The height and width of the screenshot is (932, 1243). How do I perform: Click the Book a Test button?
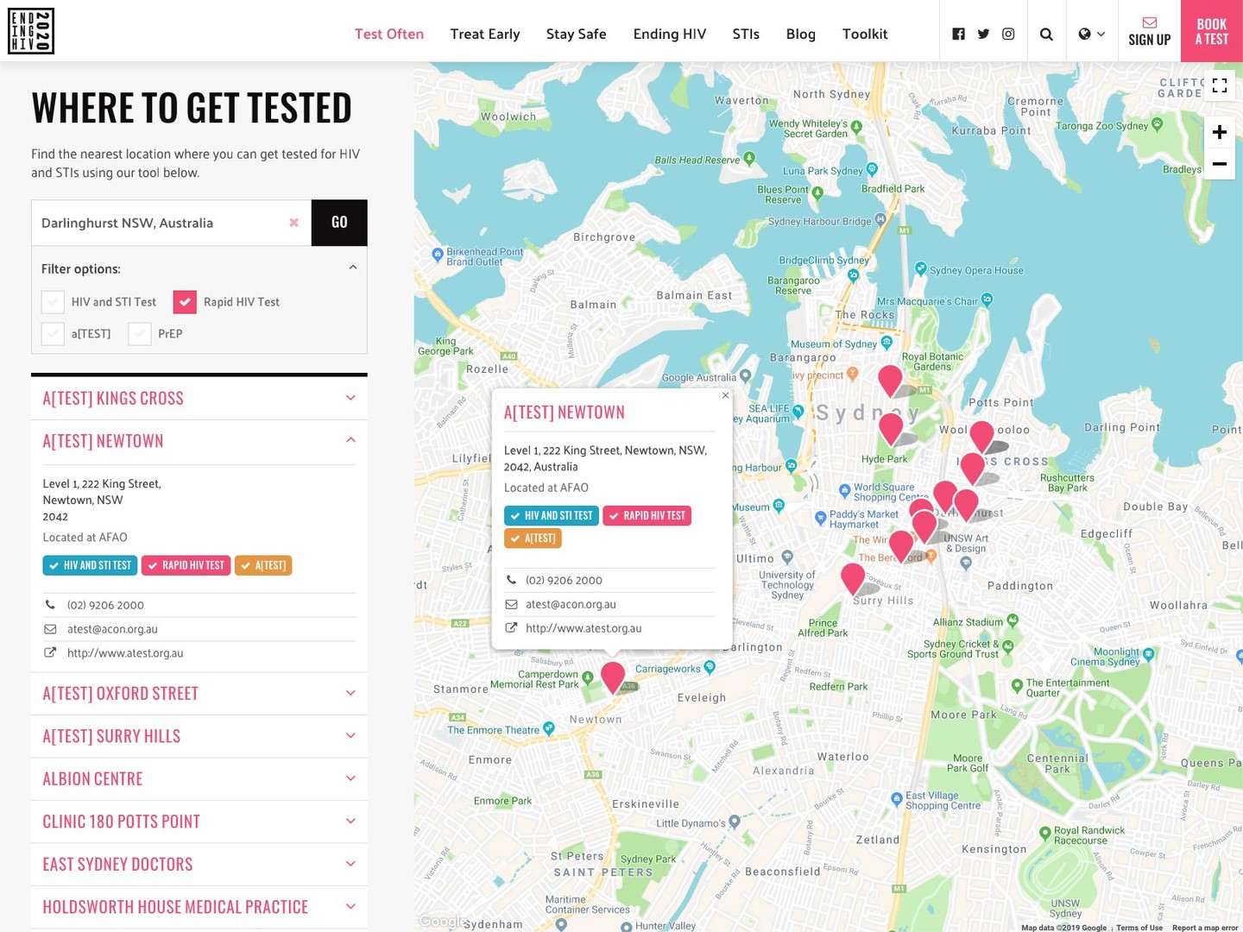1212,31
